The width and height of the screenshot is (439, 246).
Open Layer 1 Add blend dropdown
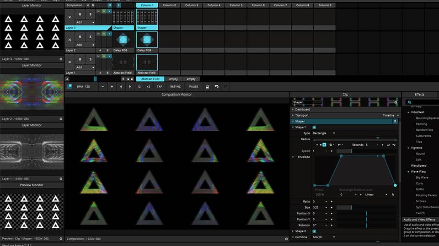85,67
